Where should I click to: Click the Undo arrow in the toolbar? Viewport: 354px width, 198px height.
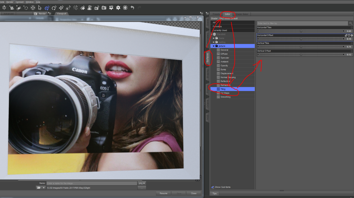click(132, 8)
